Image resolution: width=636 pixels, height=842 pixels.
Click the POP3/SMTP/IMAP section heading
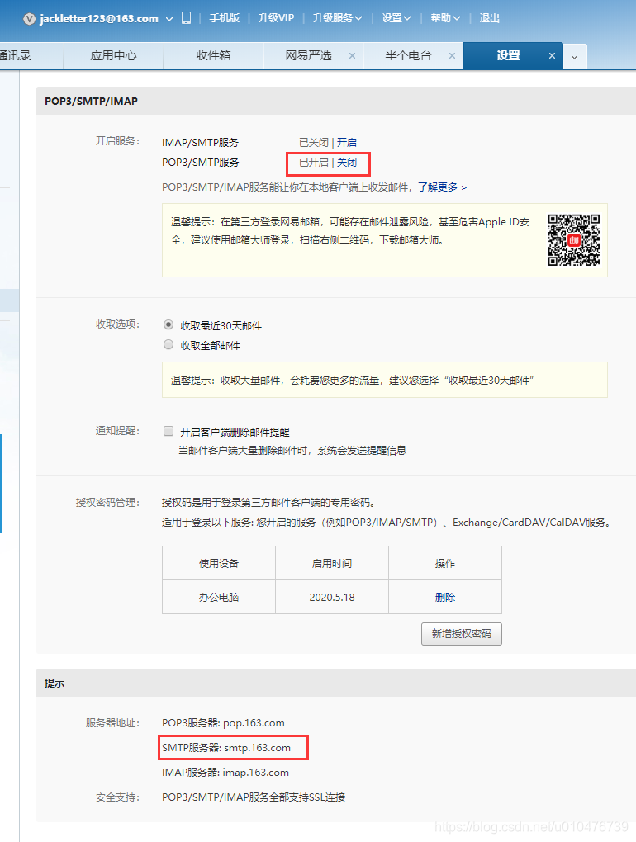pos(92,101)
